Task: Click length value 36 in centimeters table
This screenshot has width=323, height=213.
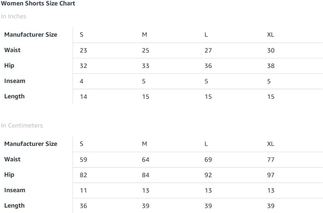Action: 83,206
